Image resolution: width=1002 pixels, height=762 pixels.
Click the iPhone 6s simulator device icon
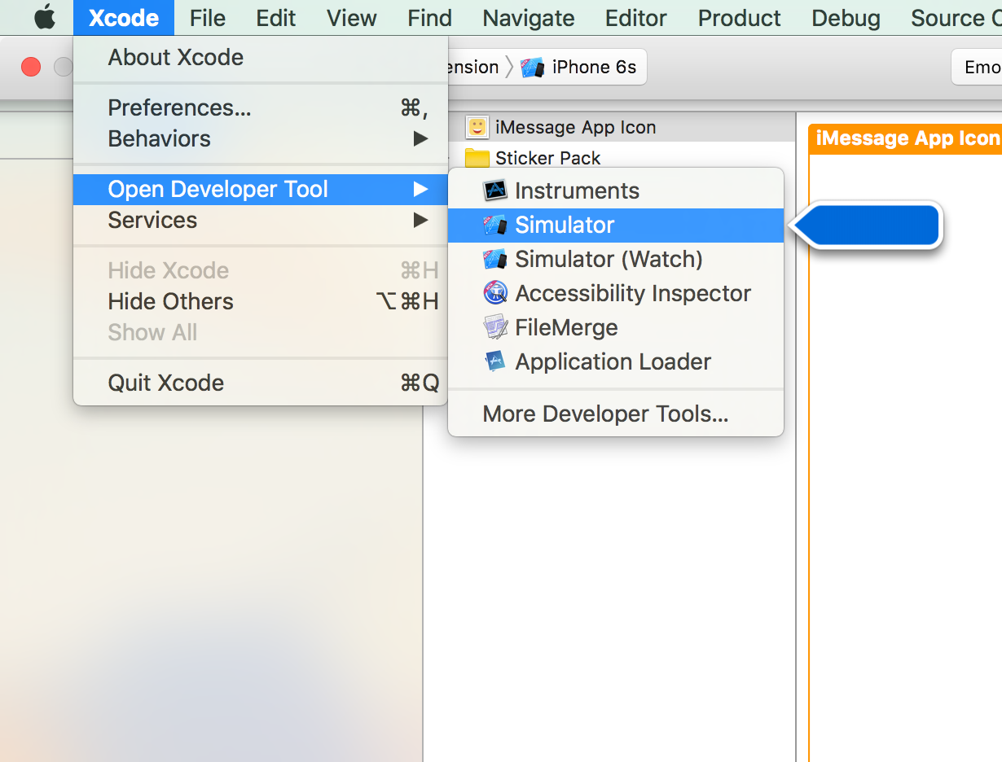point(533,67)
